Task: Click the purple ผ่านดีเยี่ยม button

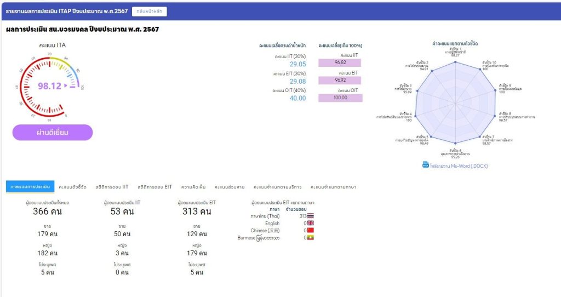Action: [x=53, y=133]
